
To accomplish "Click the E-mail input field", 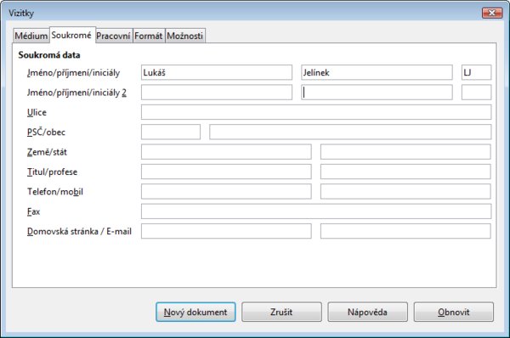I will click(405, 231).
